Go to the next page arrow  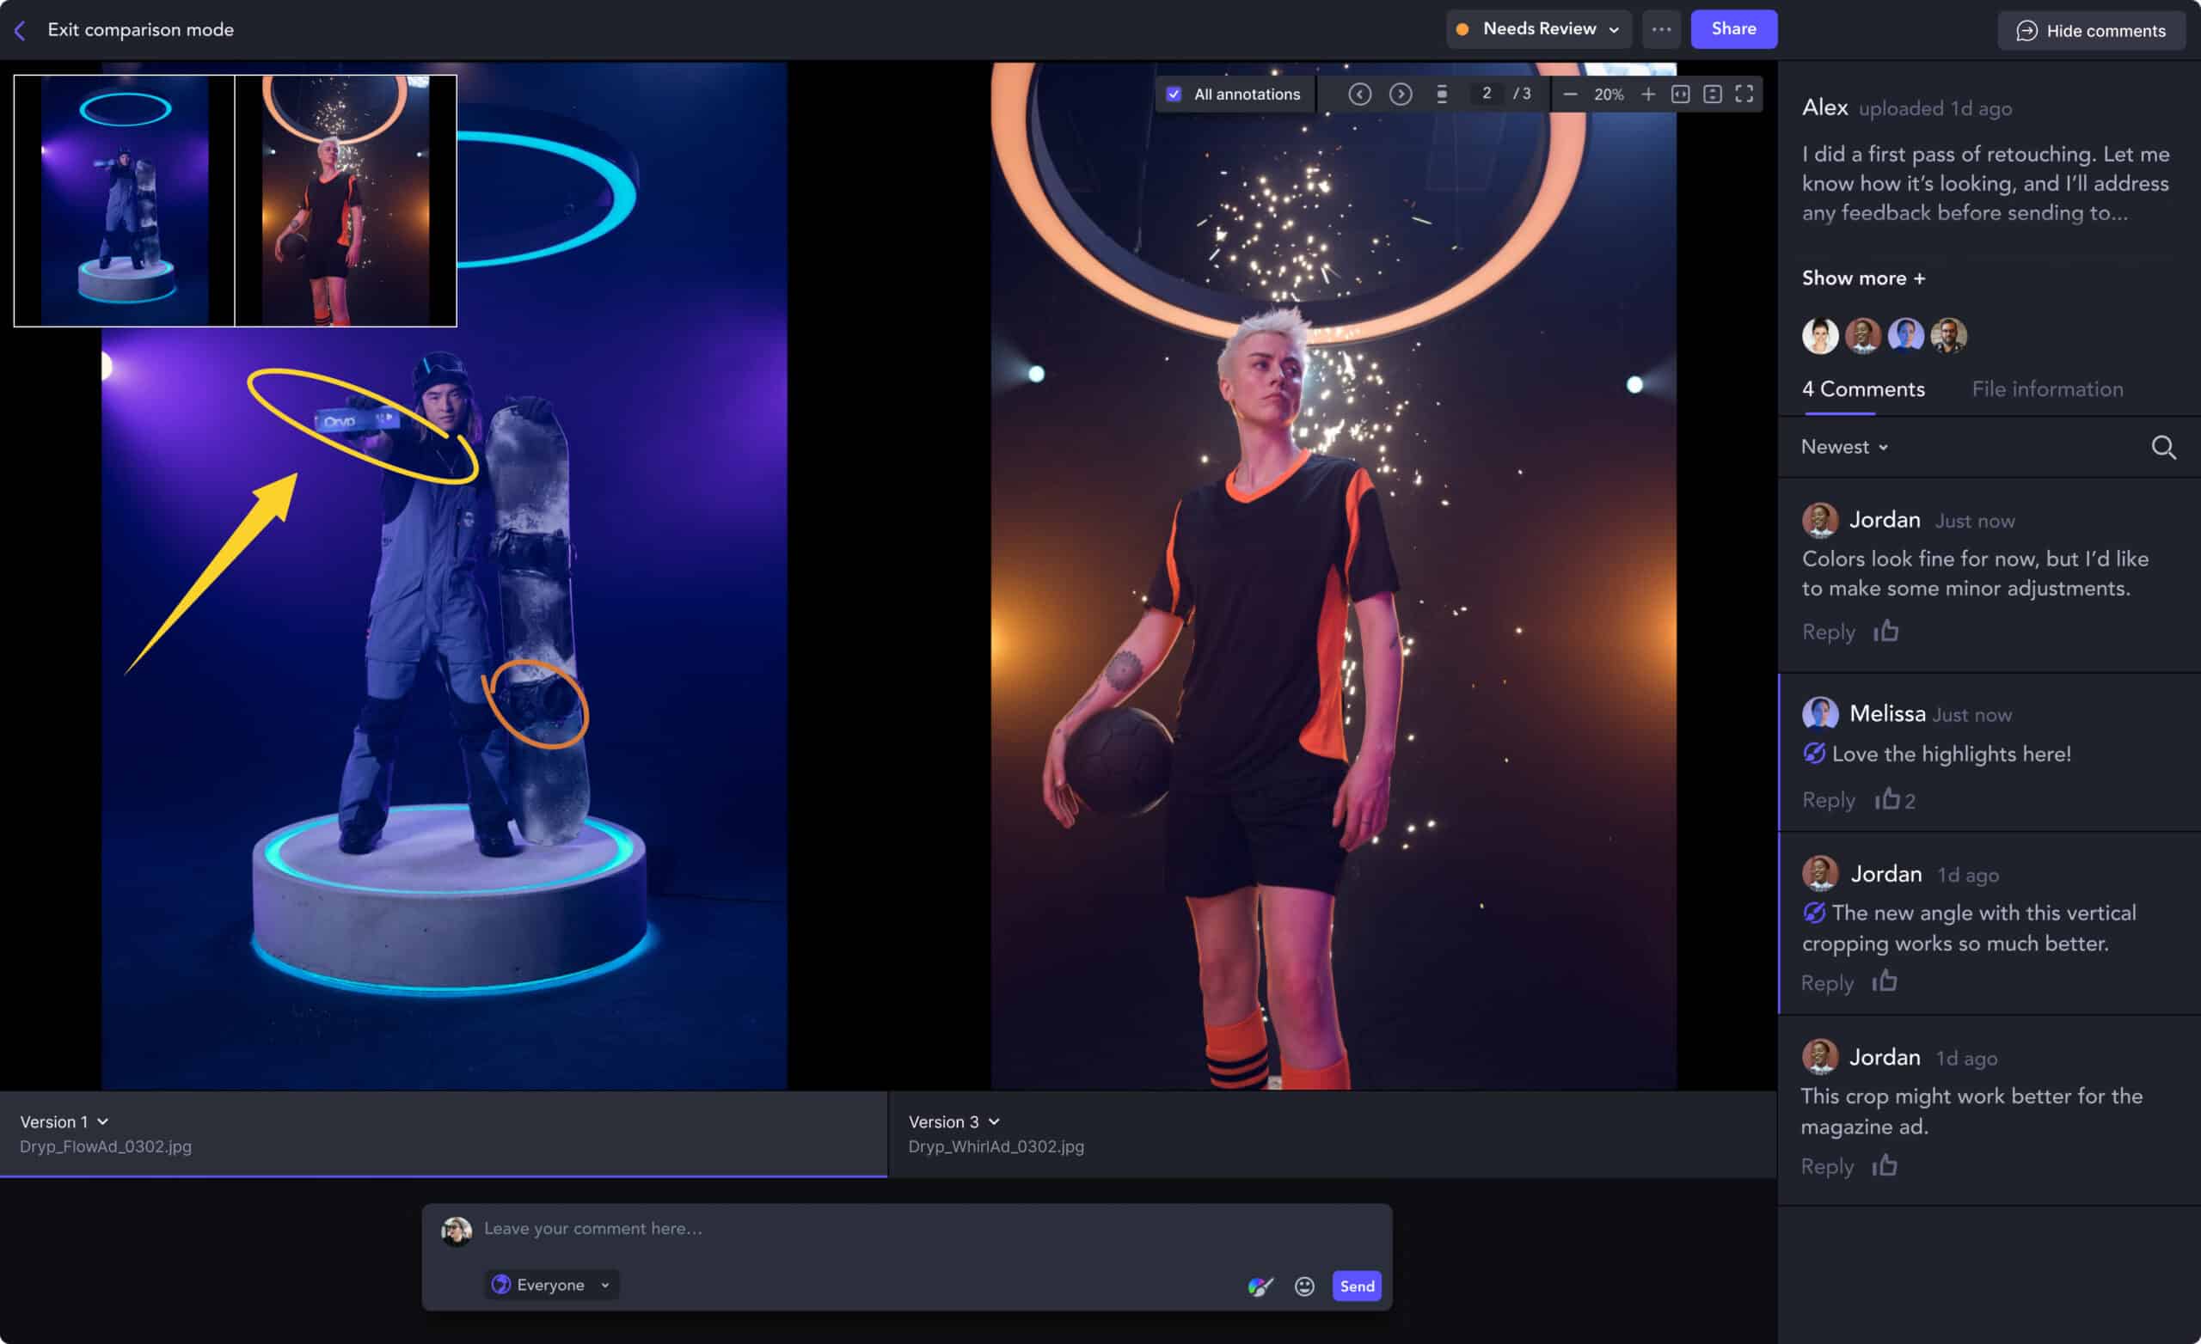point(1401,94)
